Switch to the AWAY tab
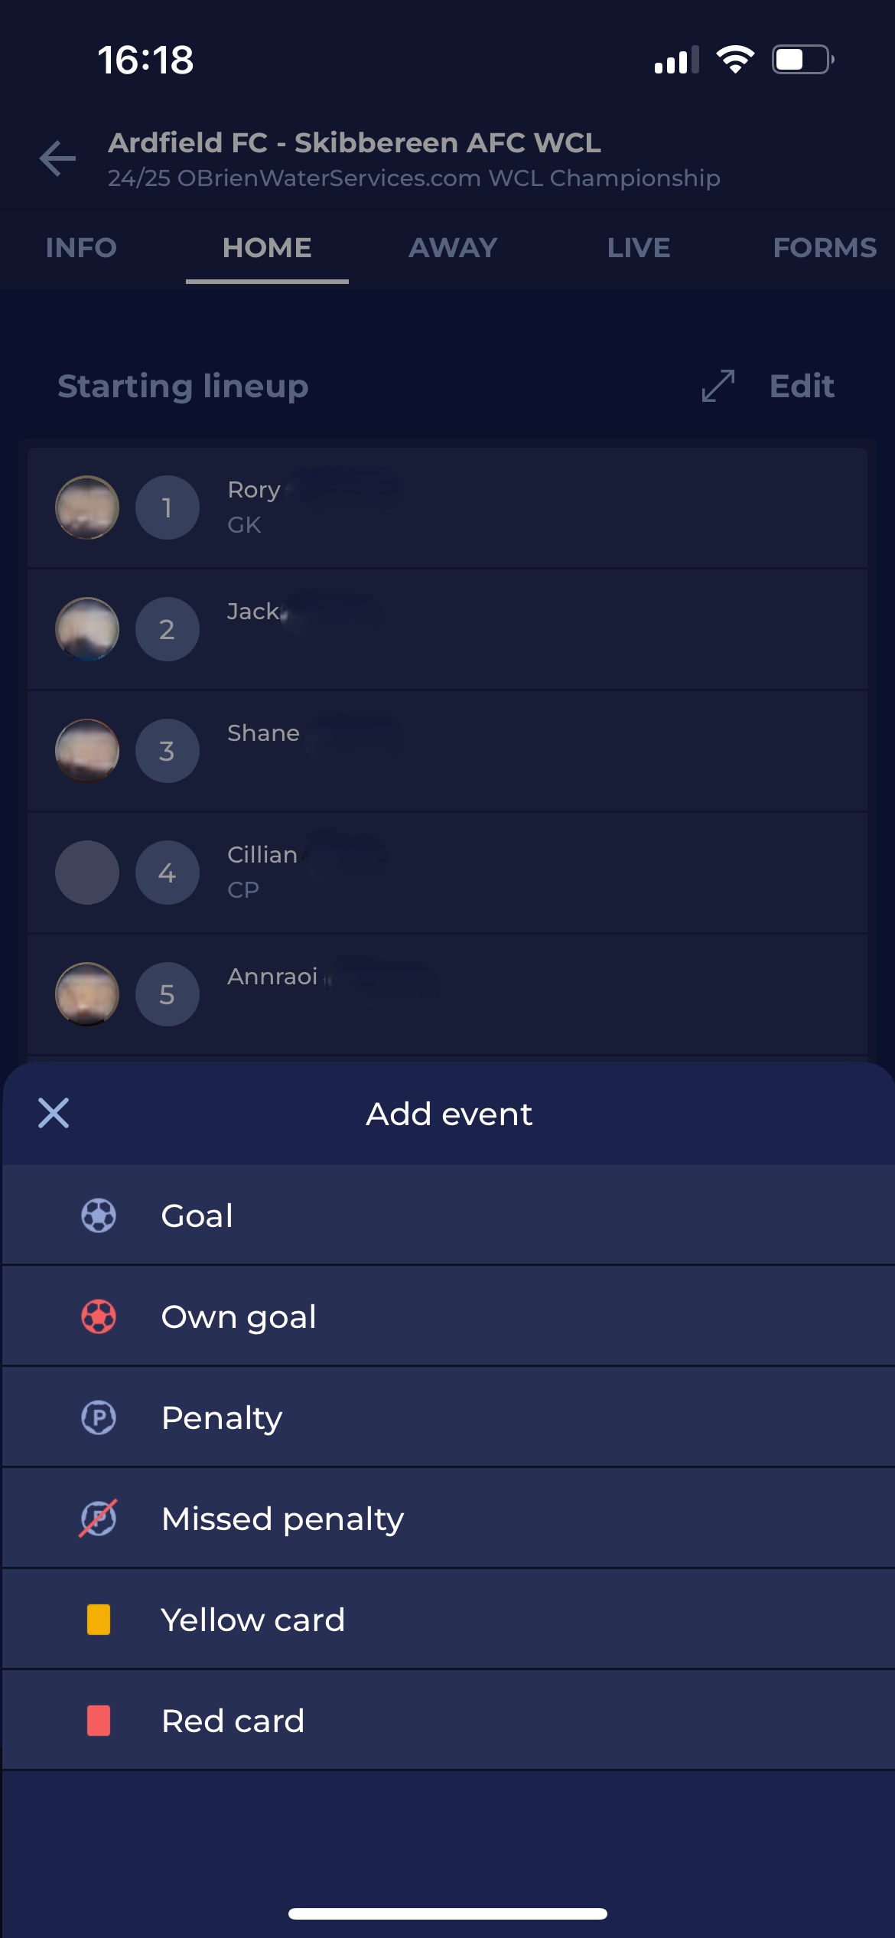Viewport: 895px width, 1938px height. [453, 248]
